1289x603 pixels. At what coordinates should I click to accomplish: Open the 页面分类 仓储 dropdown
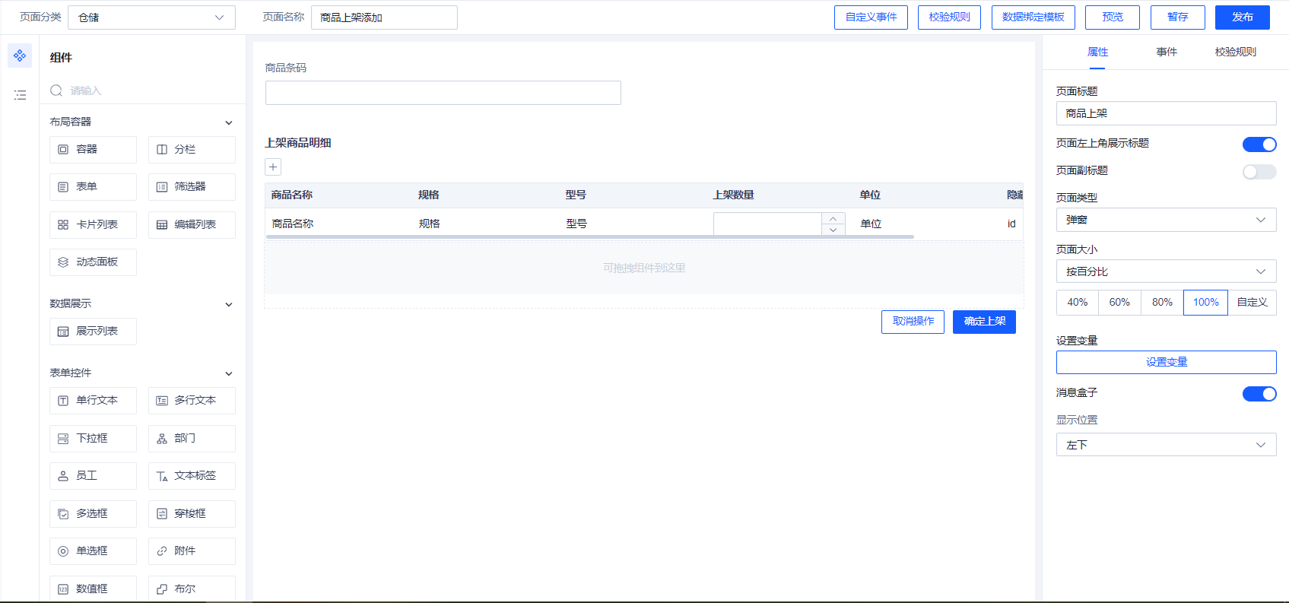point(151,17)
